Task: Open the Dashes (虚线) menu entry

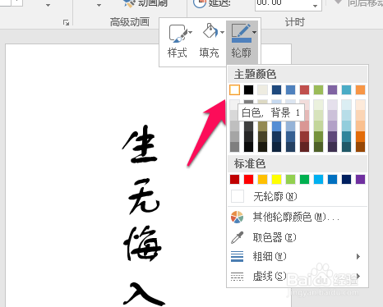Action: coord(298,276)
